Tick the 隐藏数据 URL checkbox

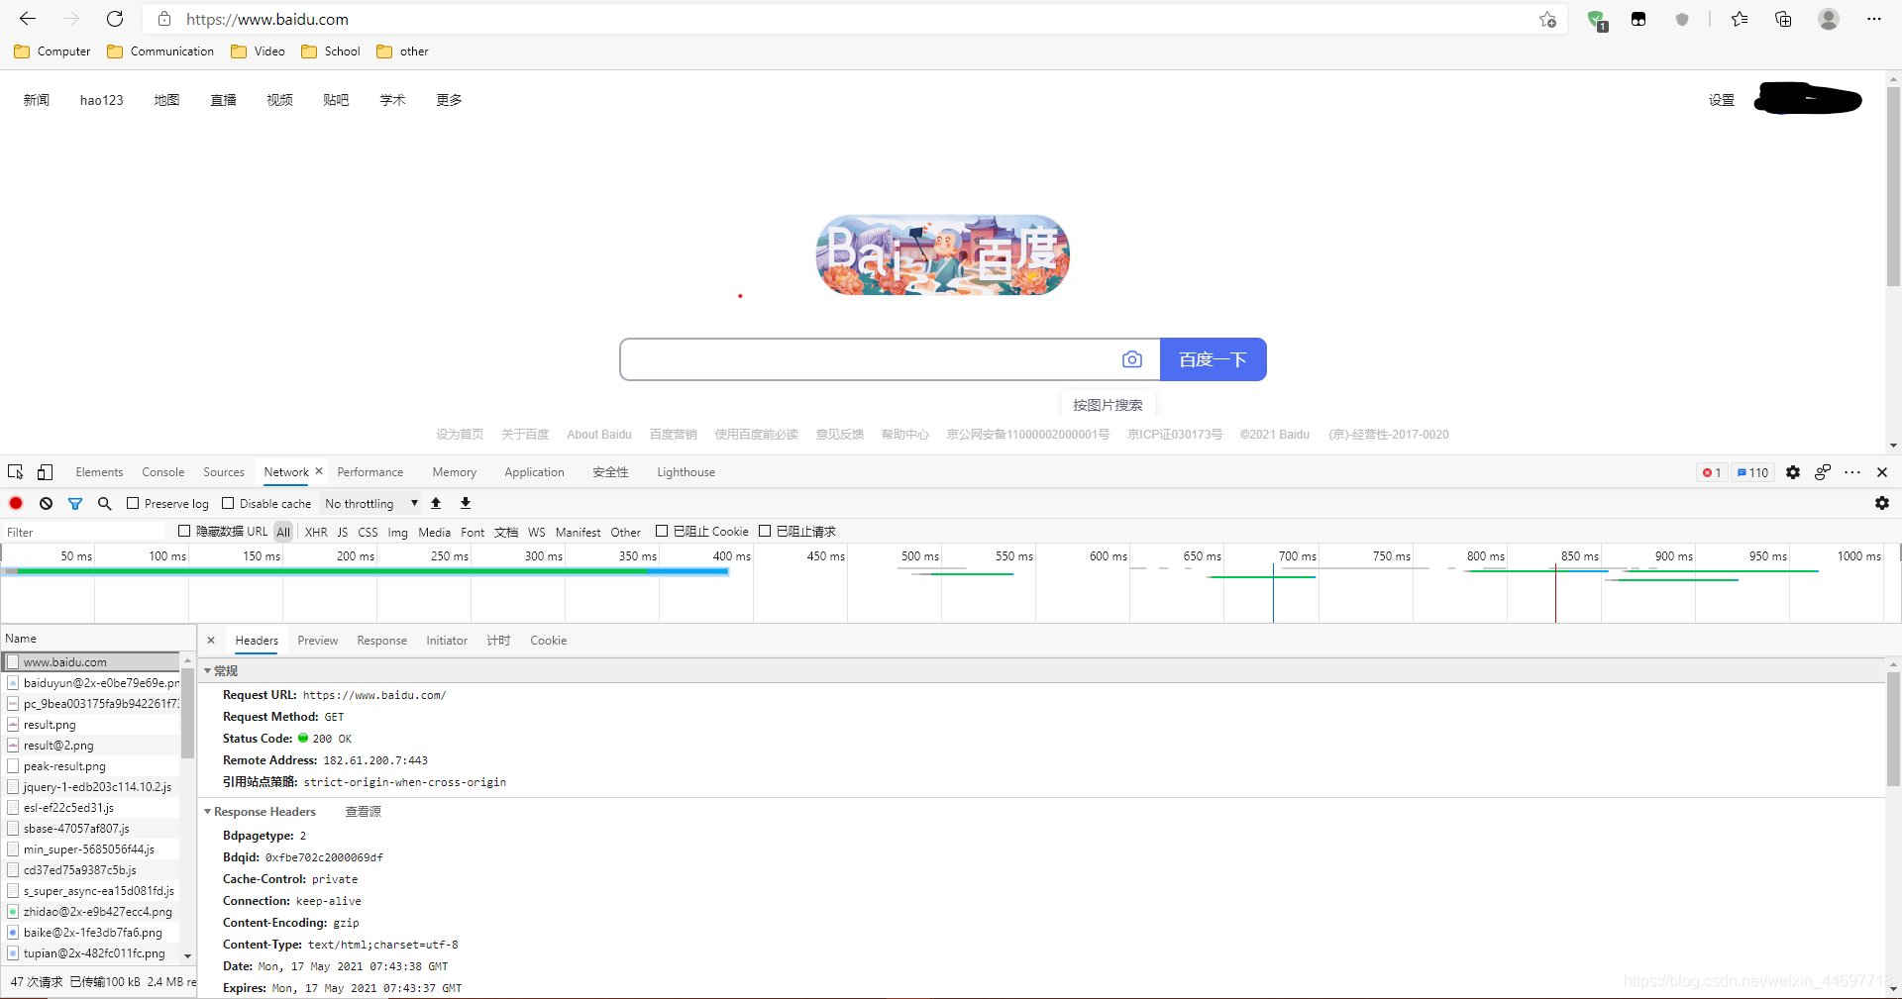pyautogui.click(x=184, y=531)
